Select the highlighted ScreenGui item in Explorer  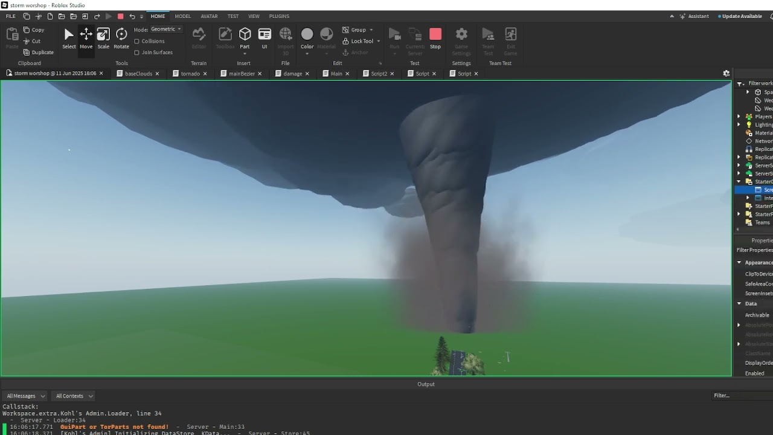click(x=754, y=190)
